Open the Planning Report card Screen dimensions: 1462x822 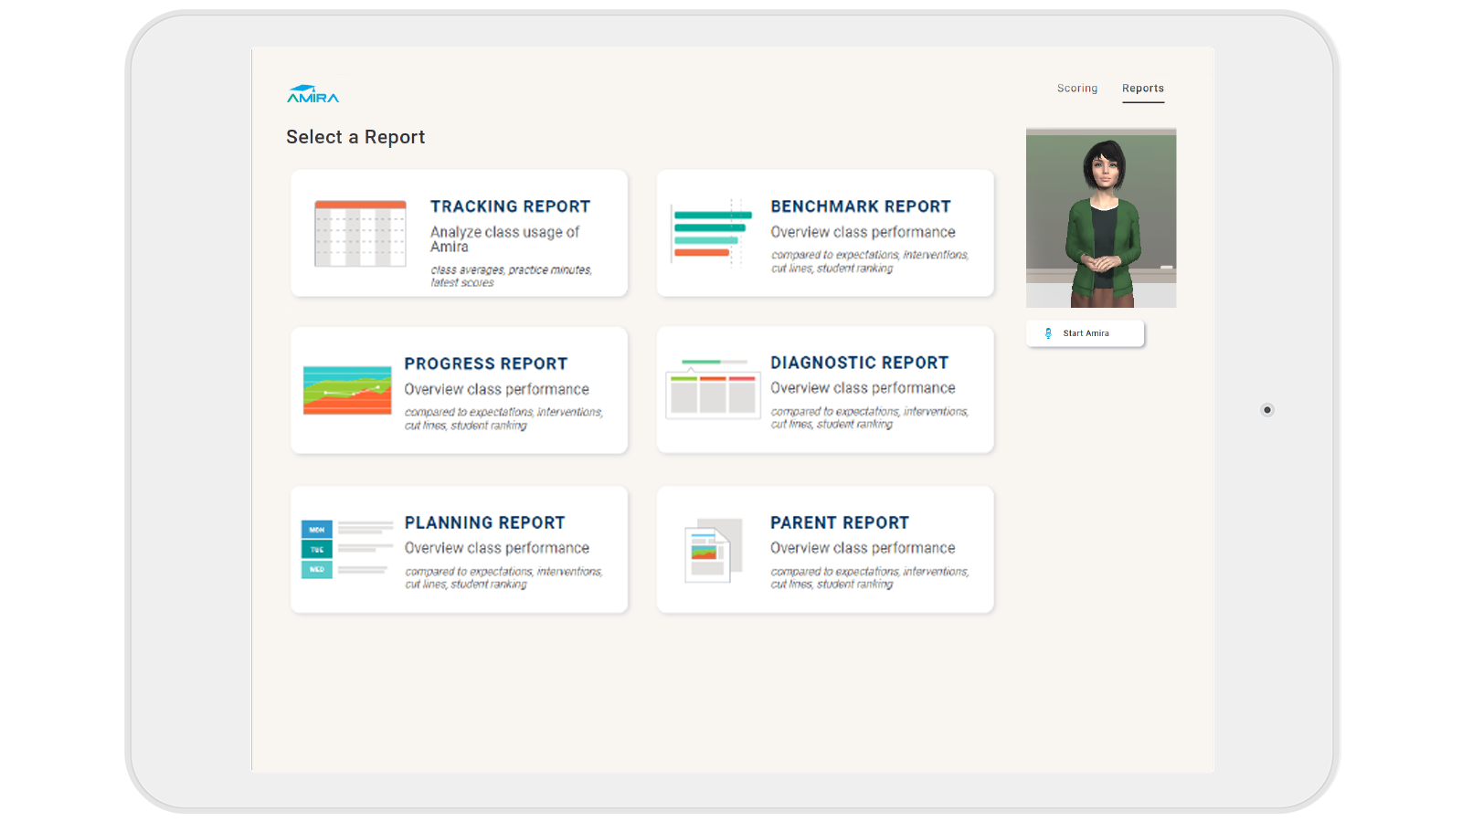[x=459, y=549]
